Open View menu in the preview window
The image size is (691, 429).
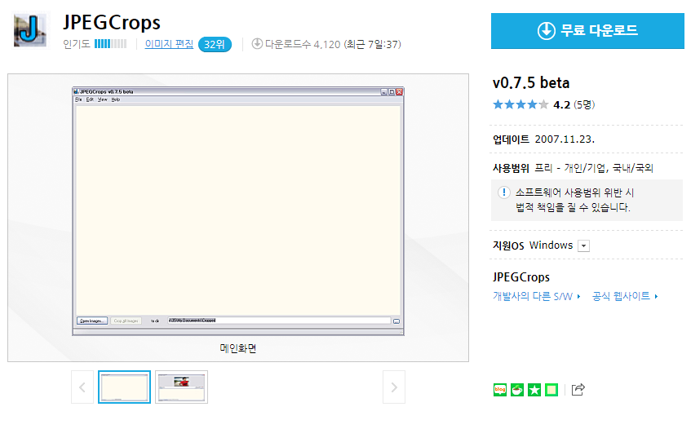coord(102,100)
